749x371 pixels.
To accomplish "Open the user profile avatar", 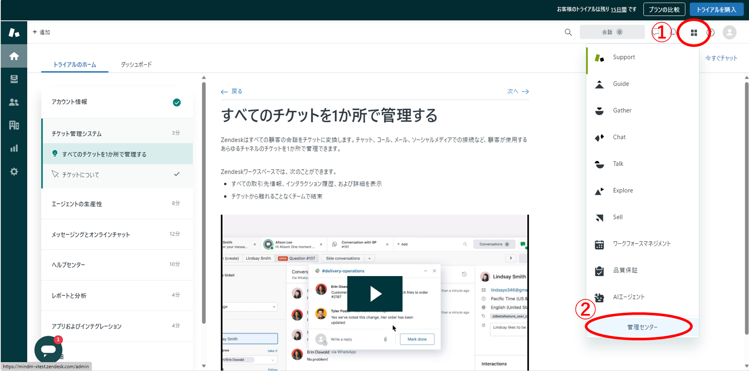I will [x=729, y=32].
